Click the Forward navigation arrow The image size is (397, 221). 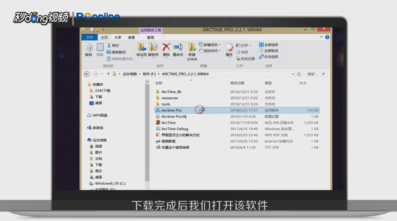tap(96, 74)
